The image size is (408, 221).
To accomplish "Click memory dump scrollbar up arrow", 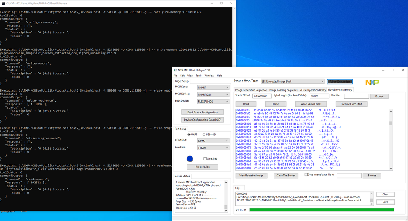I will pyautogui.click(x=391, y=112).
